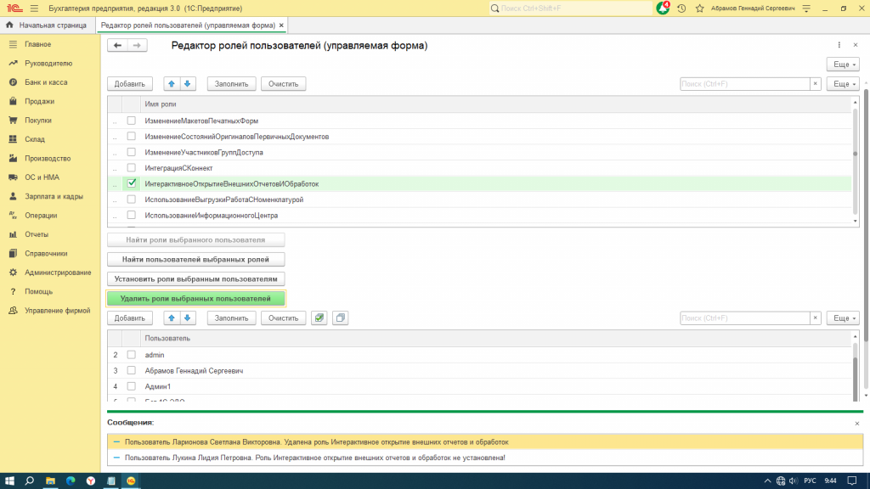Clear the users search field

click(815, 318)
